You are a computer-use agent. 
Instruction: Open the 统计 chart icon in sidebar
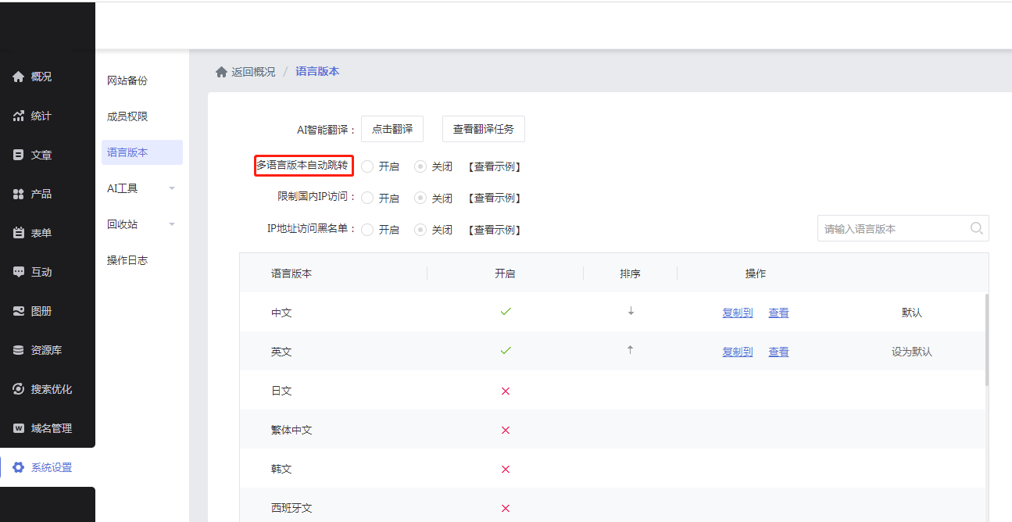pyautogui.click(x=19, y=116)
